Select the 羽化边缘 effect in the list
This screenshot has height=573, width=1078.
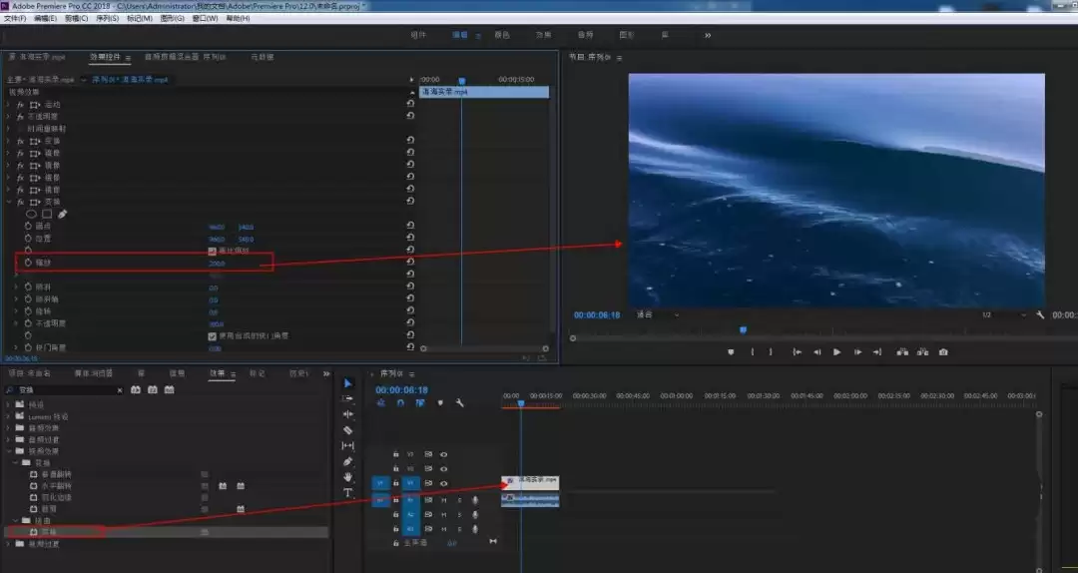point(56,497)
